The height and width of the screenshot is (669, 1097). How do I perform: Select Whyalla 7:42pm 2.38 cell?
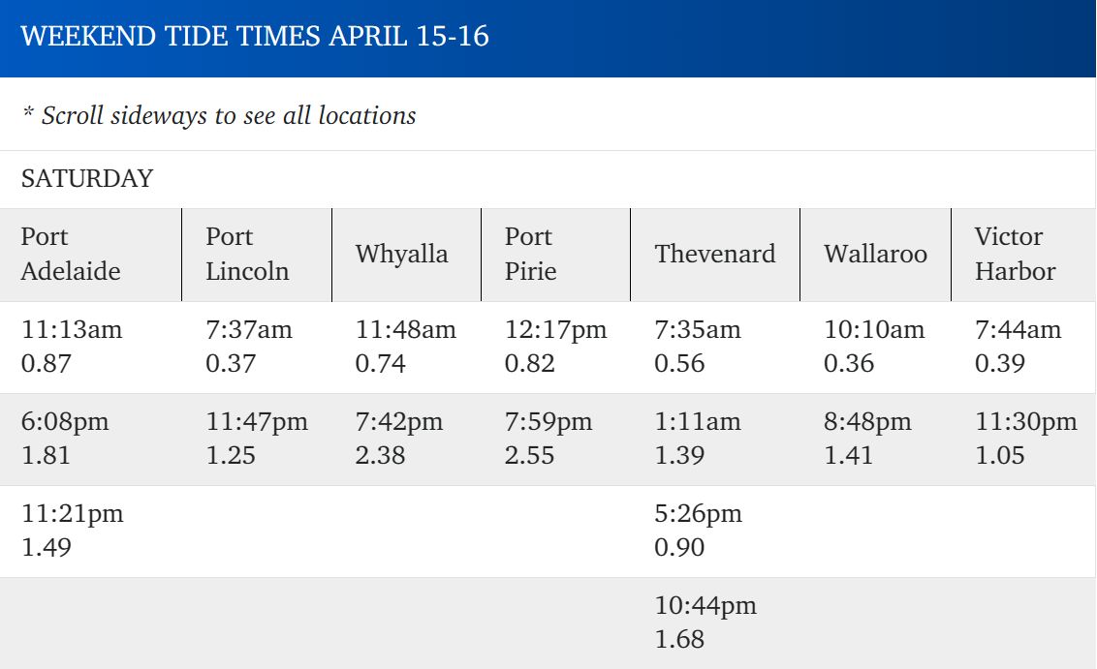point(399,439)
